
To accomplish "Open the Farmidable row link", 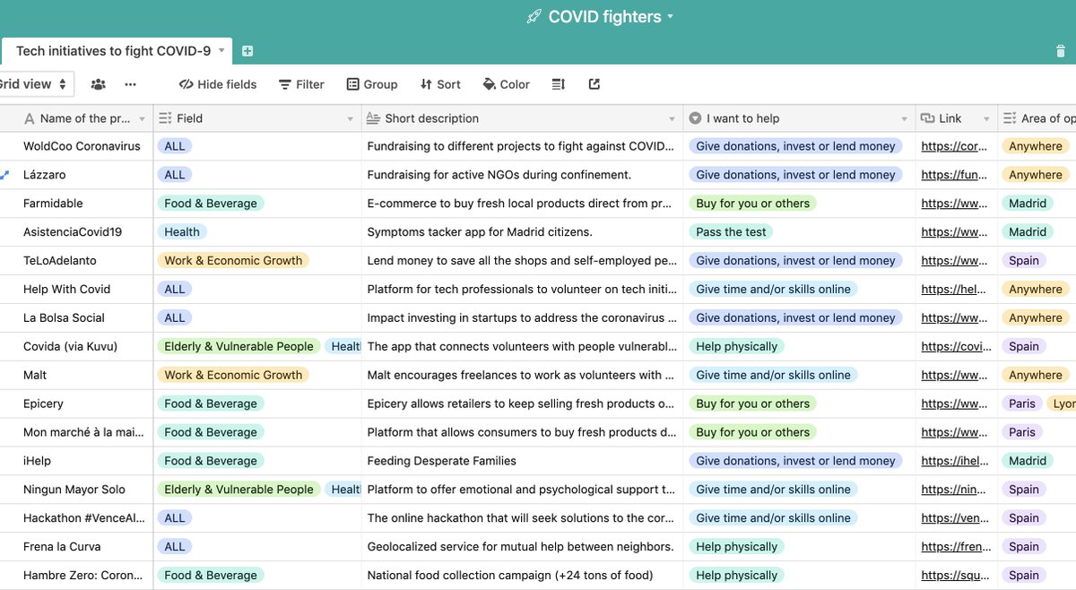I will tap(954, 204).
